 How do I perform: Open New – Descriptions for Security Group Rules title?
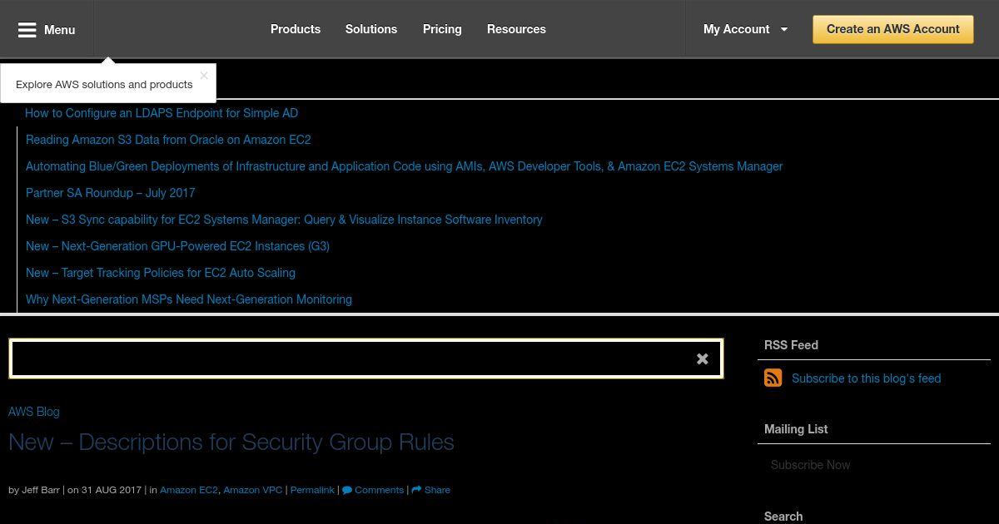click(x=231, y=442)
